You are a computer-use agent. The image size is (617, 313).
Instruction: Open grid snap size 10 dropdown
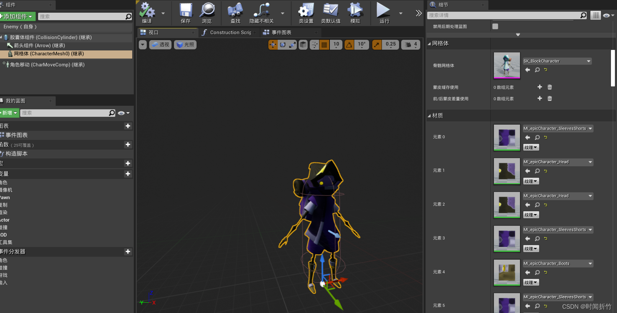click(x=336, y=45)
